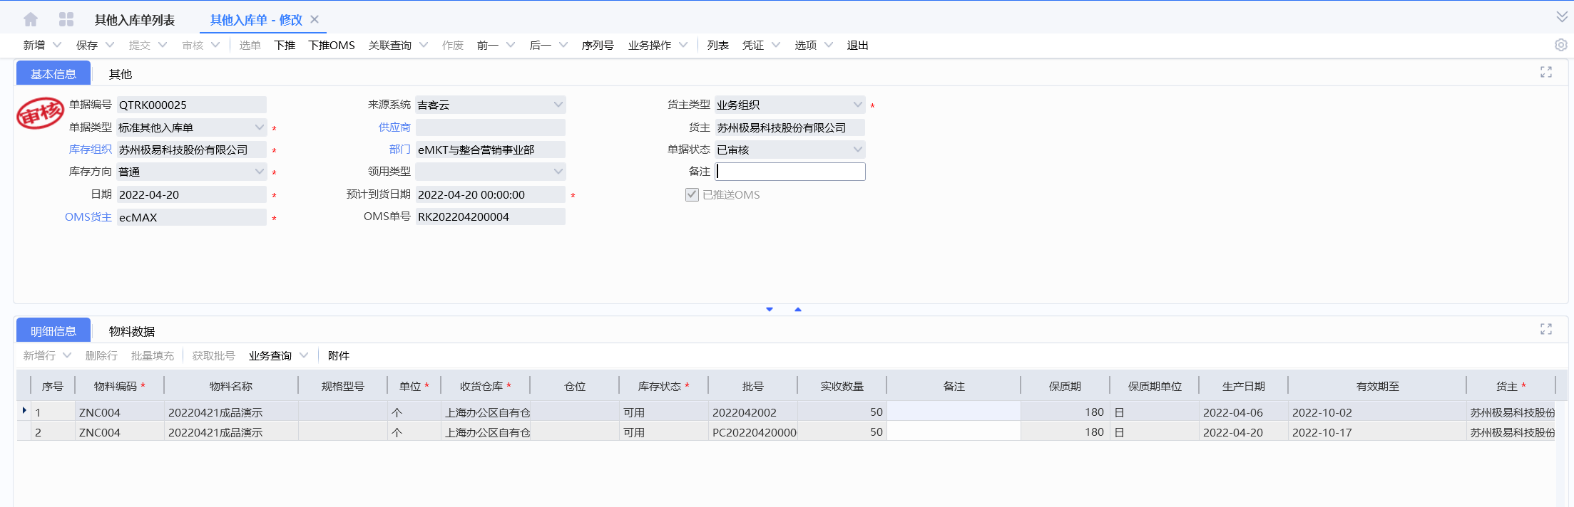Open the 部门 link label
The image size is (1574, 507).
pyautogui.click(x=400, y=149)
